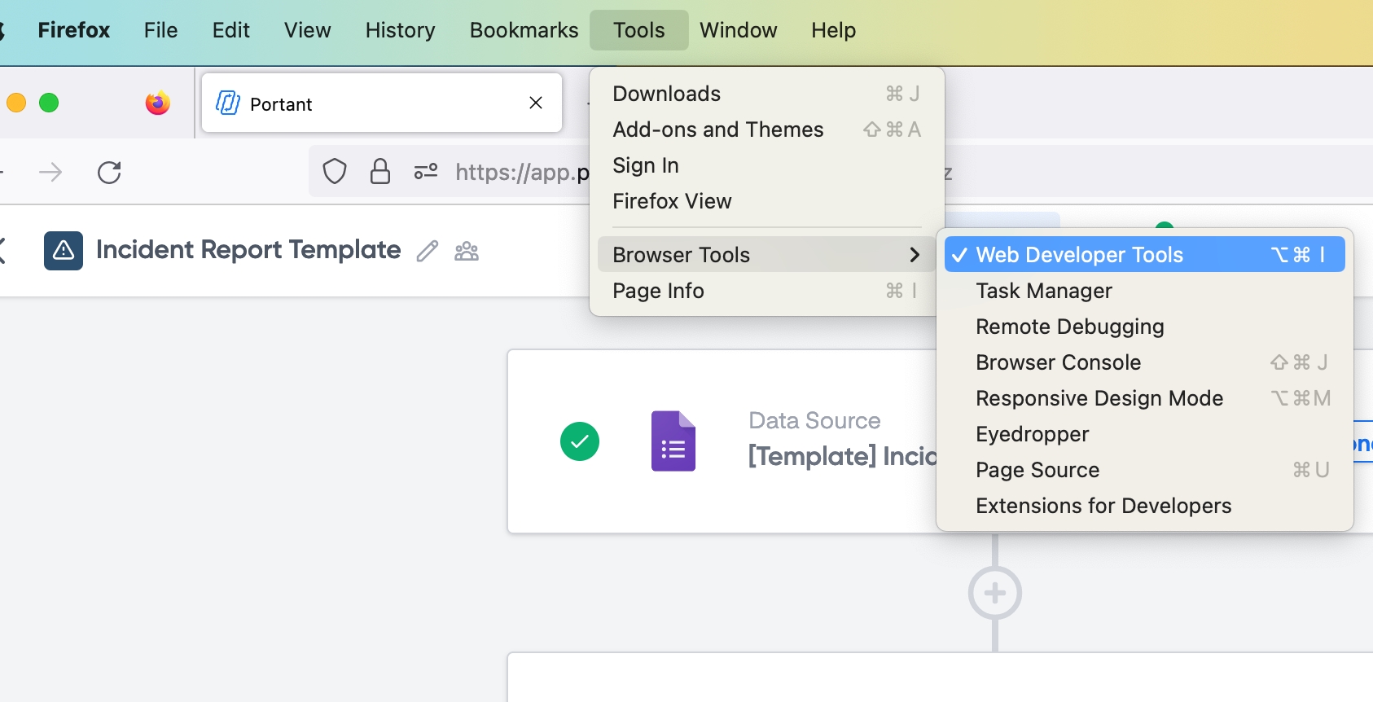Click the purple Google Forms data source icon
This screenshot has width=1373, height=702.
[673, 441]
